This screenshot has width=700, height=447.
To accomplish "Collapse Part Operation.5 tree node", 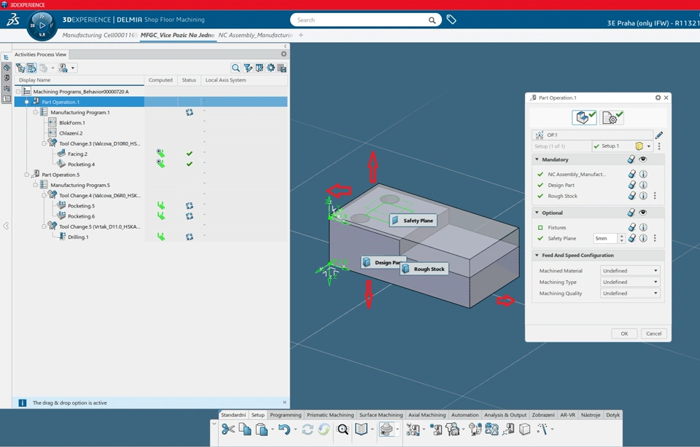I will (x=27, y=175).
